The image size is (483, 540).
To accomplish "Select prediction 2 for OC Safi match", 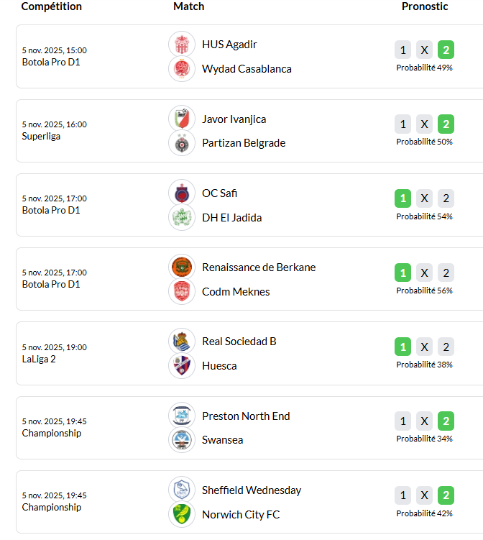I will coord(446,198).
